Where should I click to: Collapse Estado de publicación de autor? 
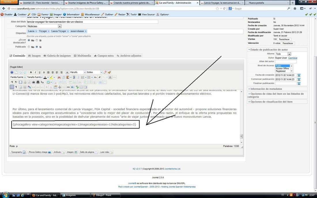[269, 50]
